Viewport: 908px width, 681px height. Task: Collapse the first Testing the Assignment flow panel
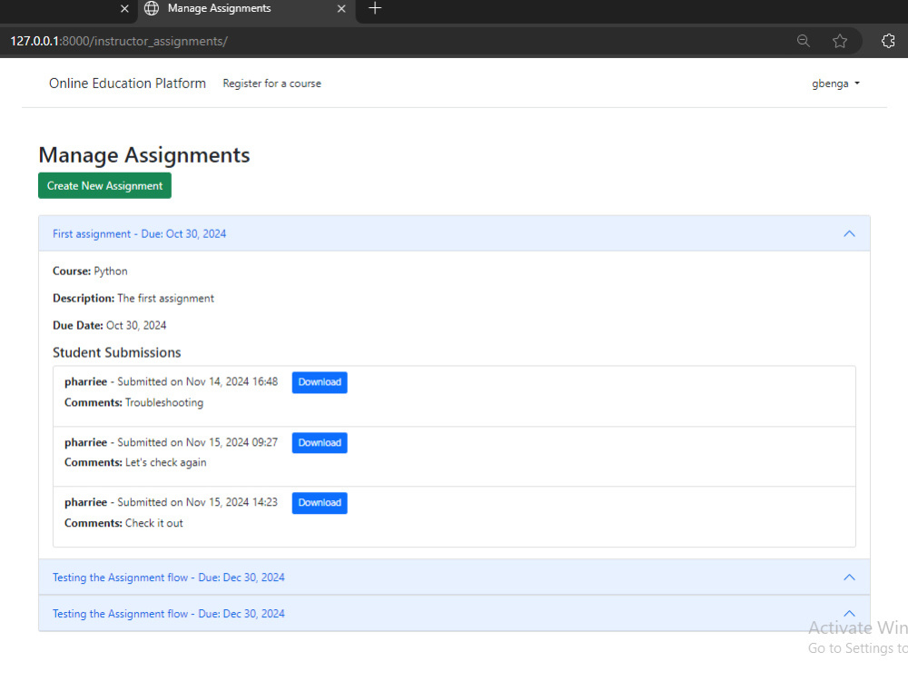coord(849,577)
